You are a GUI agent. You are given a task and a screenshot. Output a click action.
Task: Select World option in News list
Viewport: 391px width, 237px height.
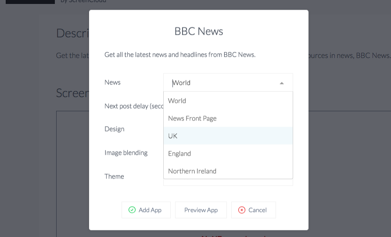(x=228, y=101)
